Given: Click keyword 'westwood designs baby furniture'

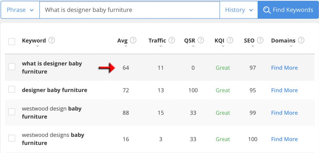Looking at the screenshot, I should 53,139.
